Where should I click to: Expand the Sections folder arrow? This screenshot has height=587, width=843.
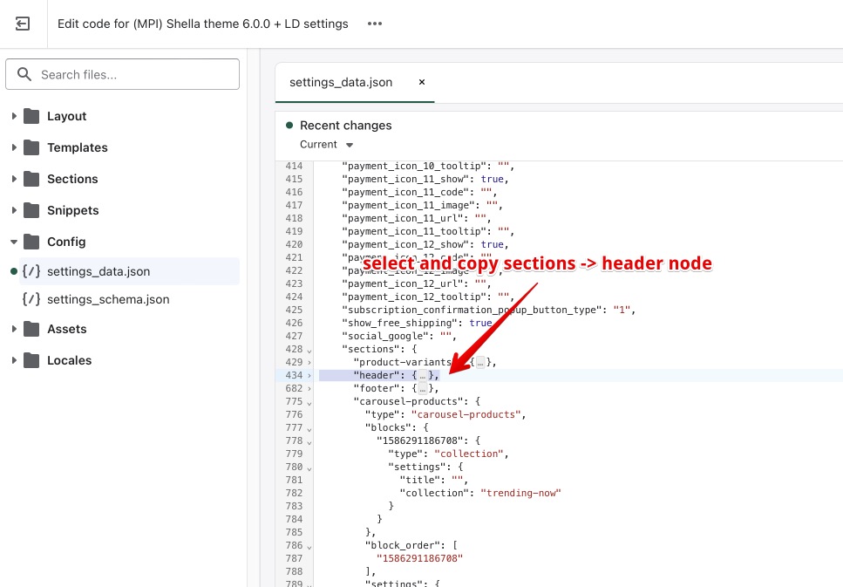coord(14,179)
